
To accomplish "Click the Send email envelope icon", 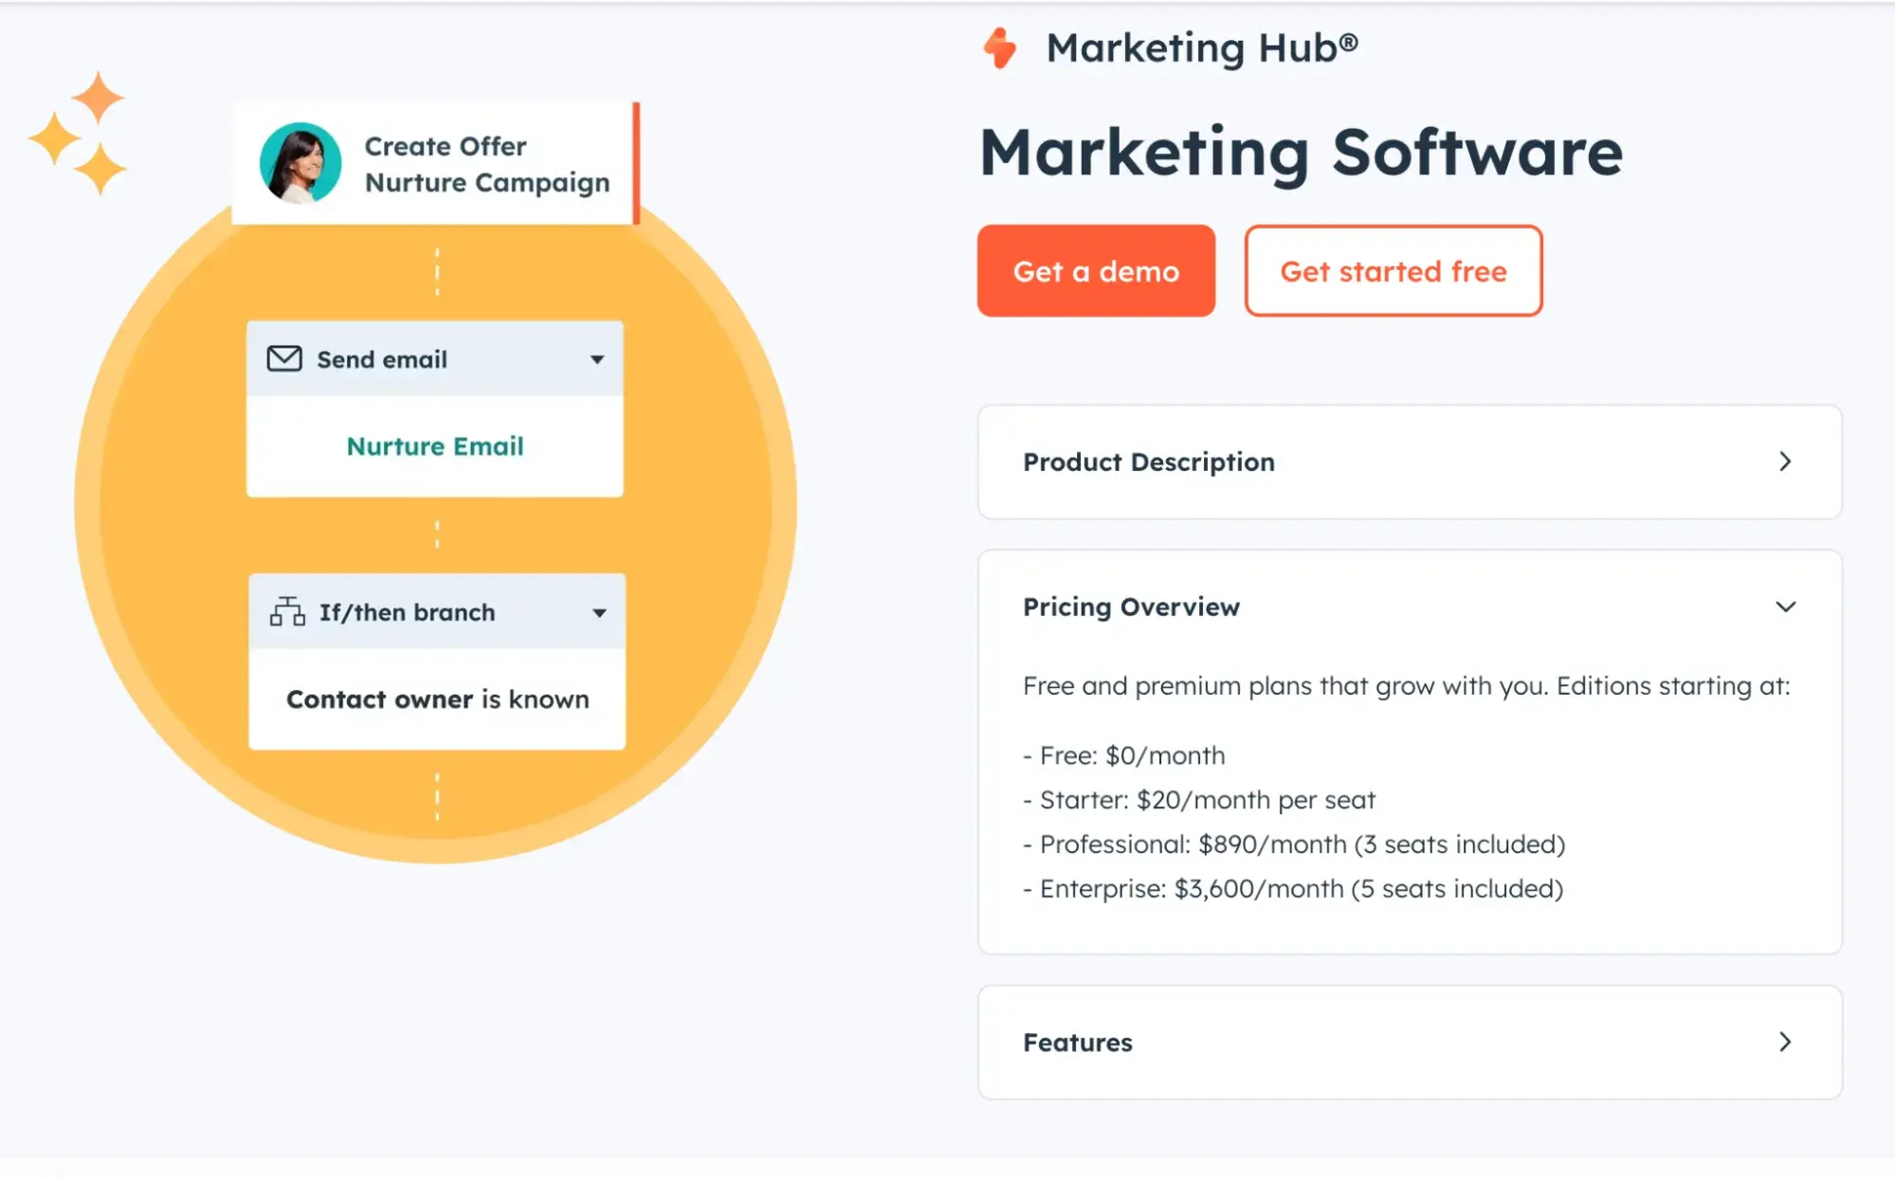I will (283, 358).
